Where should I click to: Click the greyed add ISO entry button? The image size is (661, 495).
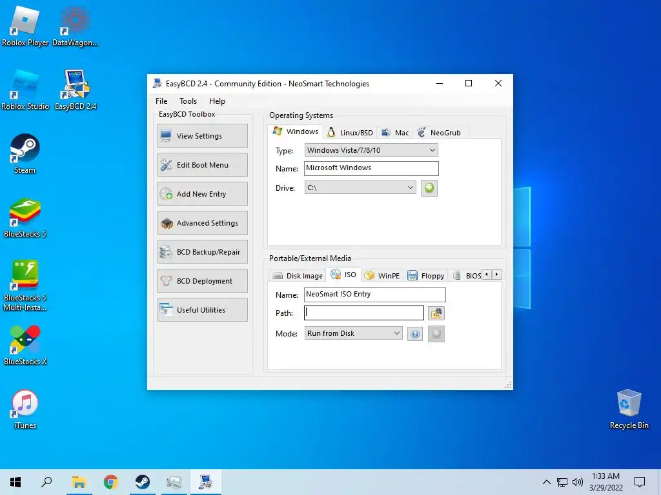coord(436,334)
